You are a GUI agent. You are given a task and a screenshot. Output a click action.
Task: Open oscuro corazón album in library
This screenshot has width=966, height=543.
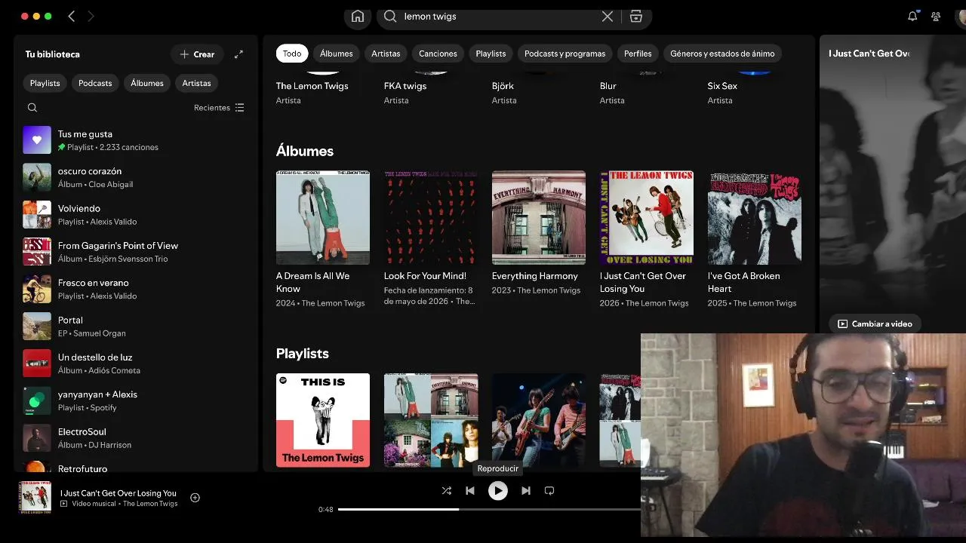[x=136, y=177]
